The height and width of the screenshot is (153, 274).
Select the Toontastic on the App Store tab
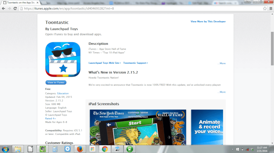point(22,3)
